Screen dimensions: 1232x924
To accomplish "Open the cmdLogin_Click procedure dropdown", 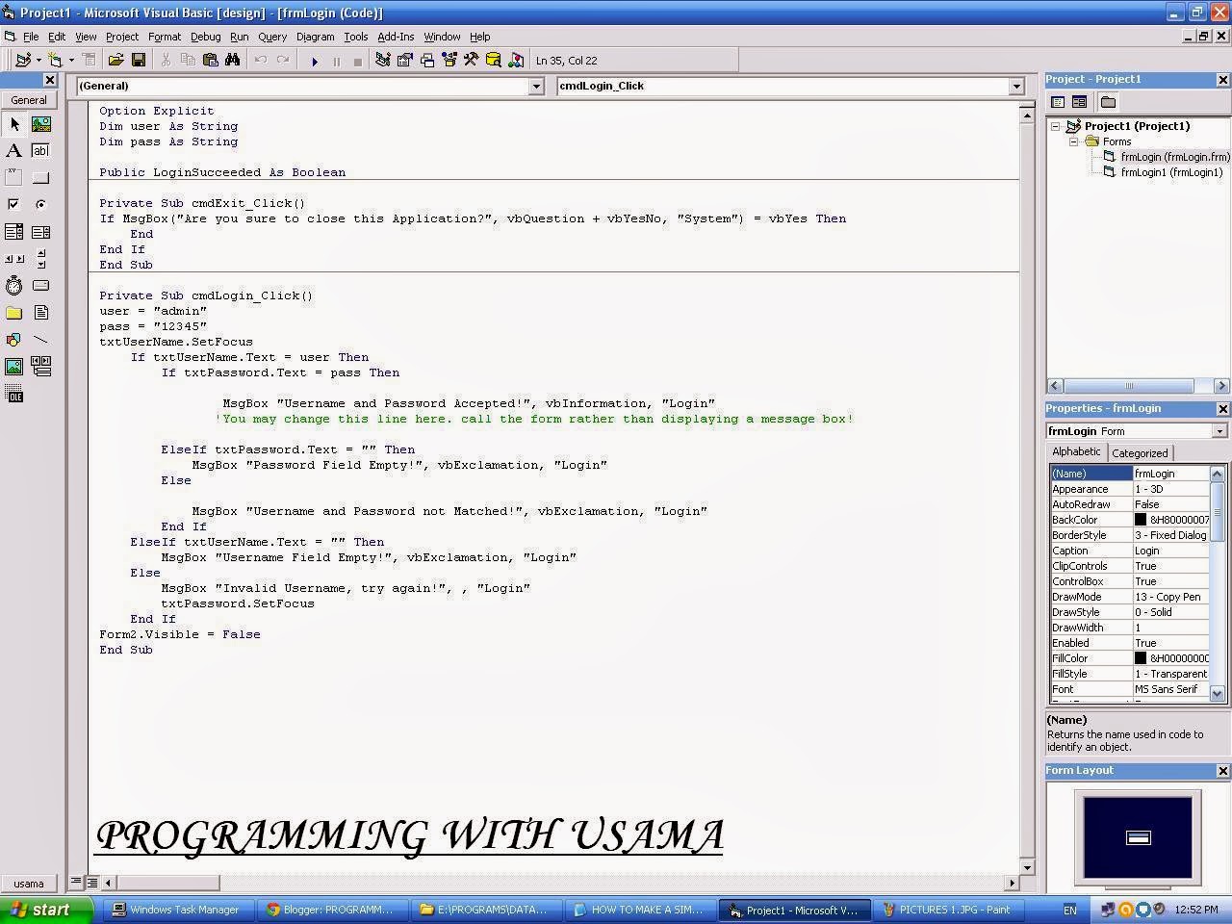I will click(1015, 87).
